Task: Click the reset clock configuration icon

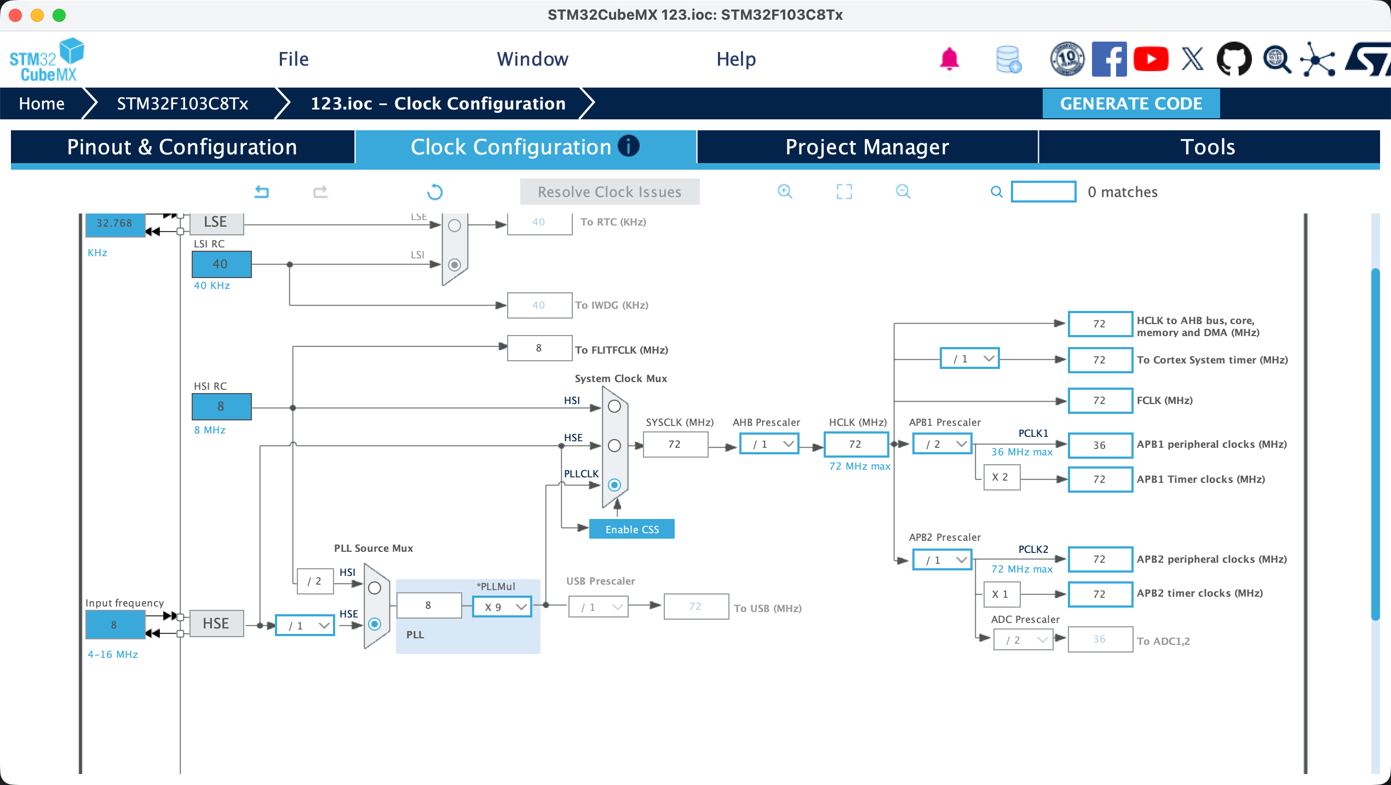Action: coord(435,192)
